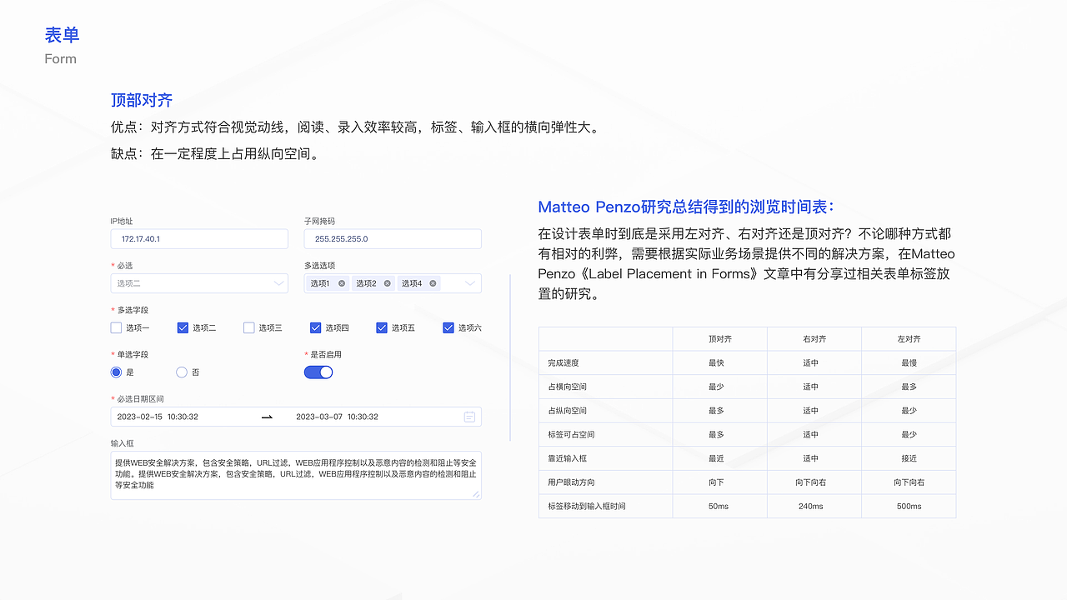Screen dimensions: 1067x600
Task: Select the 完成速度 row label
Action: pos(564,363)
